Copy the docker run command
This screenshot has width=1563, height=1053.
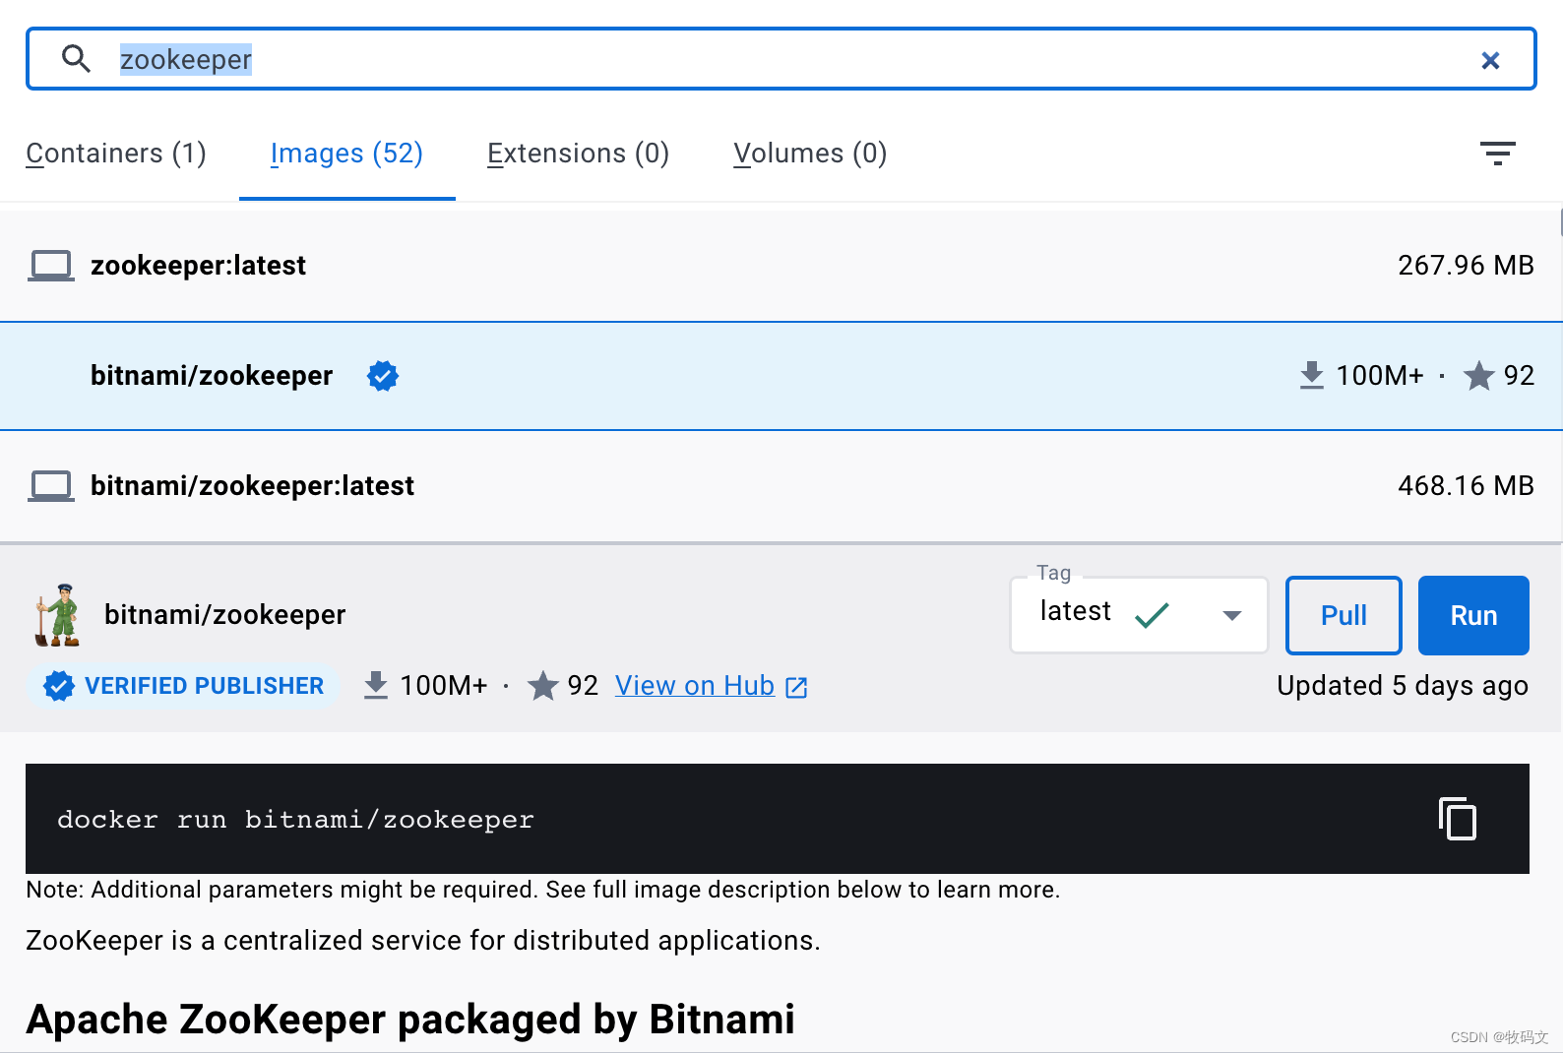pyautogui.click(x=1458, y=819)
